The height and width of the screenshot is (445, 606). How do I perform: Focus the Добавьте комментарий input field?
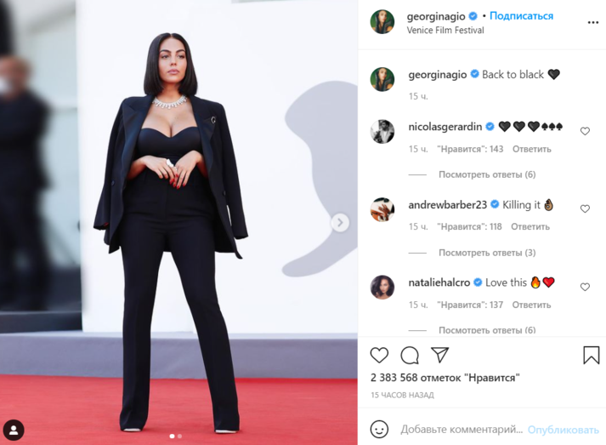(462, 429)
